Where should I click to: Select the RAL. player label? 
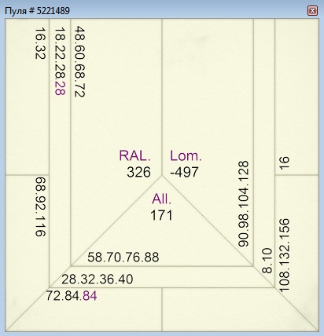point(135,155)
